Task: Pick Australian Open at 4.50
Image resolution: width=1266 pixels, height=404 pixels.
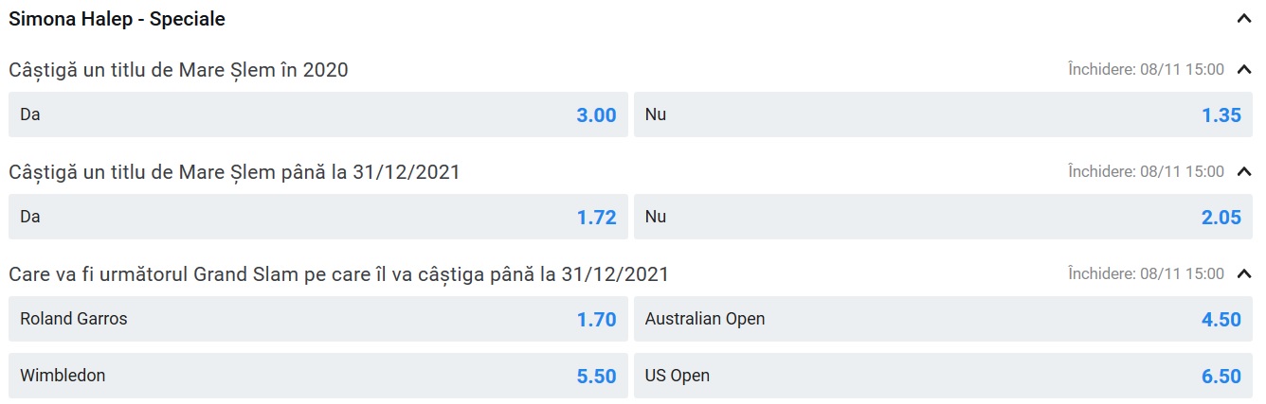Action: (943, 319)
